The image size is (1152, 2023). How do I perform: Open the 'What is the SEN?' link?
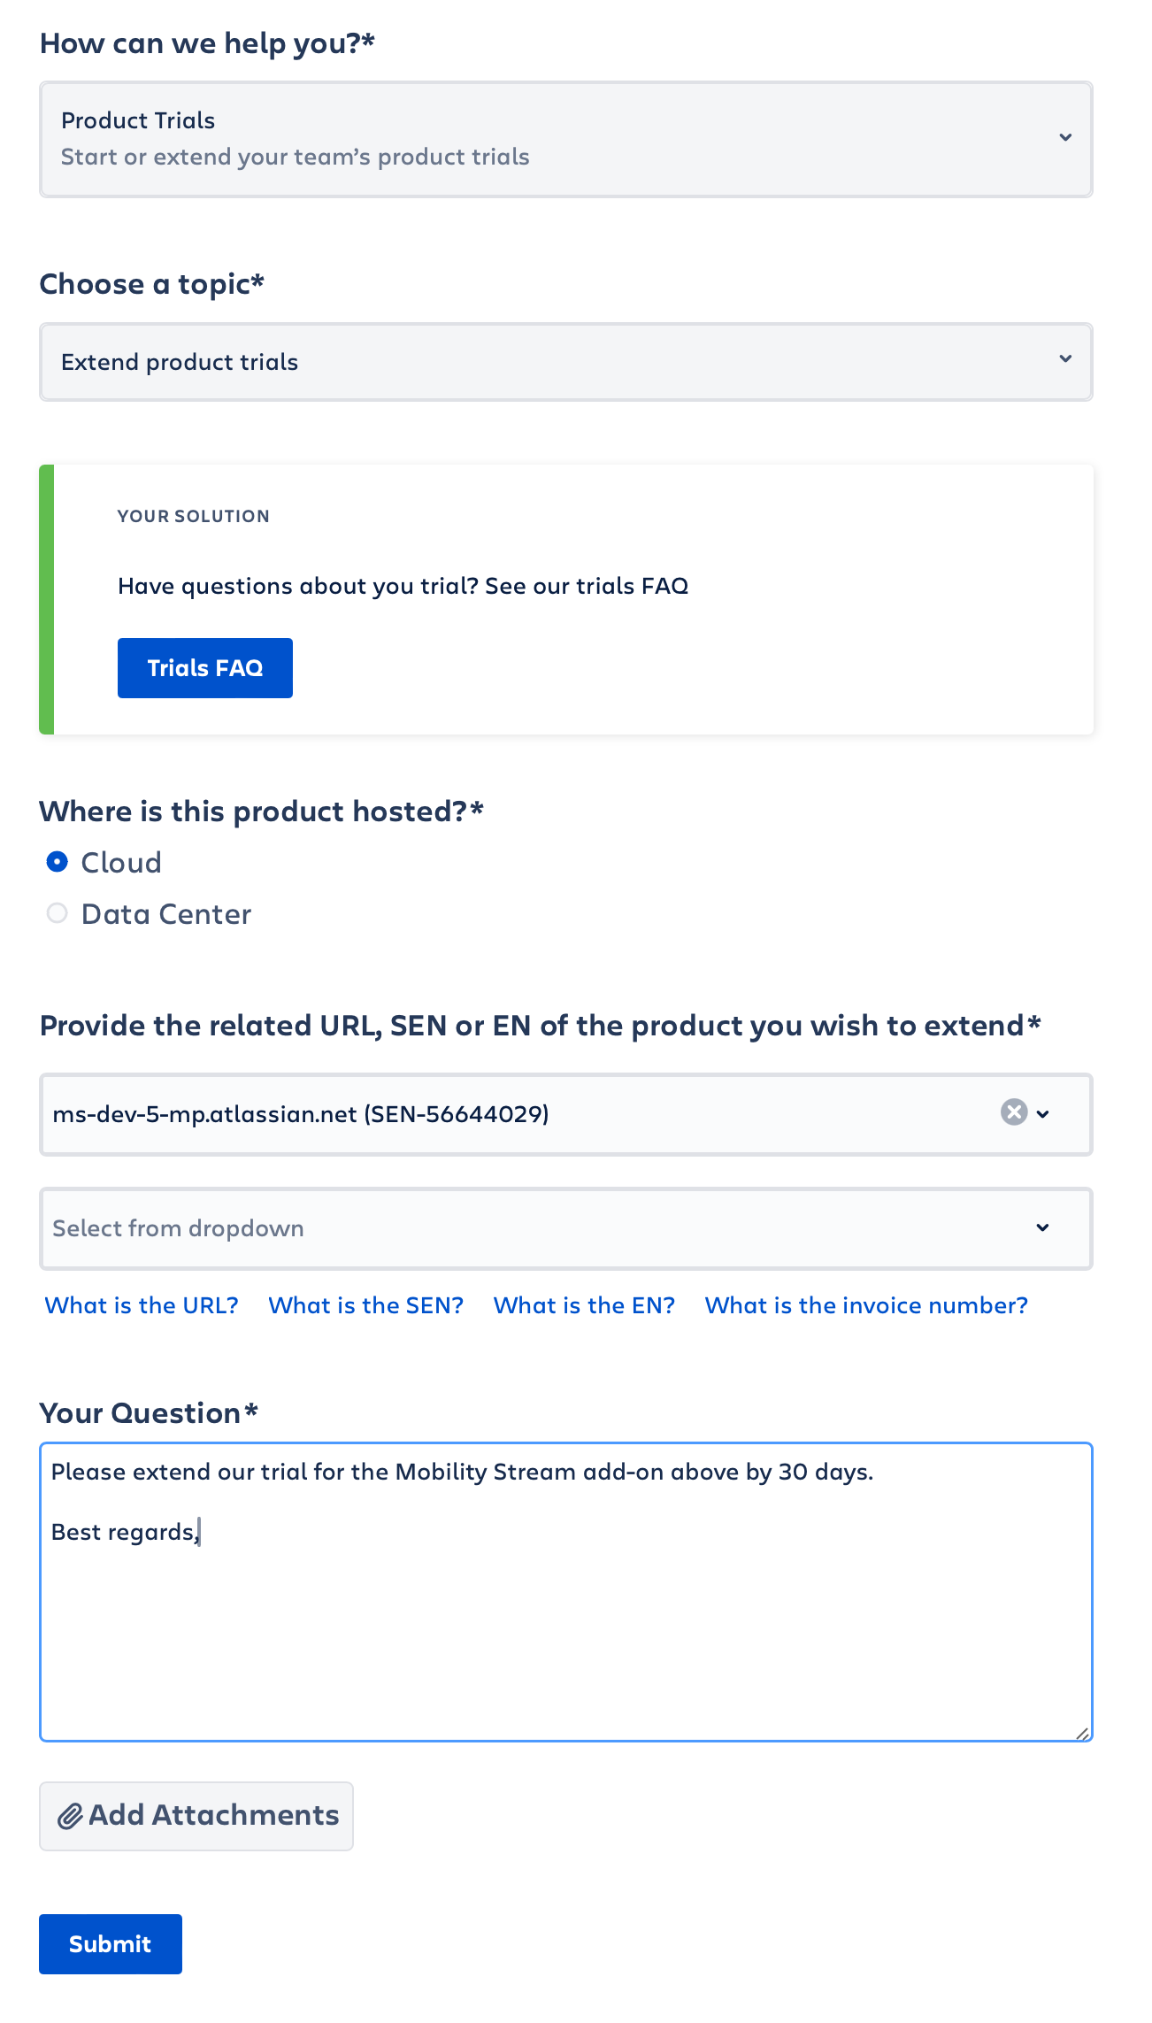(x=365, y=1305)
